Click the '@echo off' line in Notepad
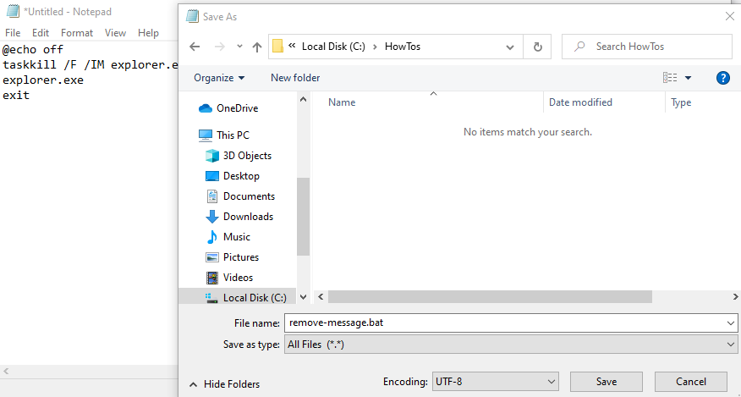The height and width of the screenshot is (397, 741). click(x=33, y=50)
